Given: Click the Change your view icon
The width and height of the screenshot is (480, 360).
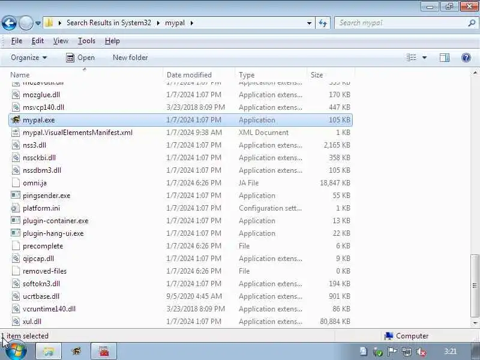Looking at the screenshot, I should tap(412, 58).
